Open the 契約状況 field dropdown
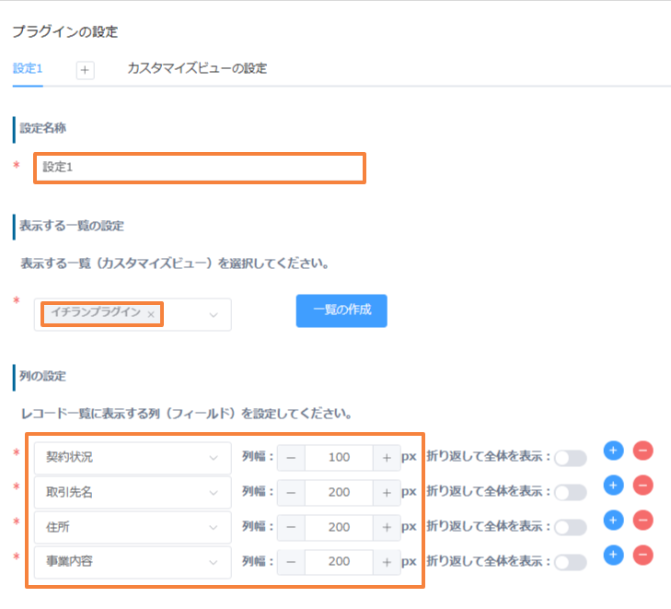Viewport: 671px width, 609px height. pos(133,458)
